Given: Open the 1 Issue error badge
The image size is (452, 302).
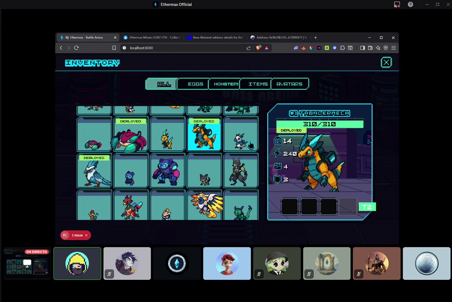Looking at the screenshot, I should pyautogui.click(x=77, y=235).
